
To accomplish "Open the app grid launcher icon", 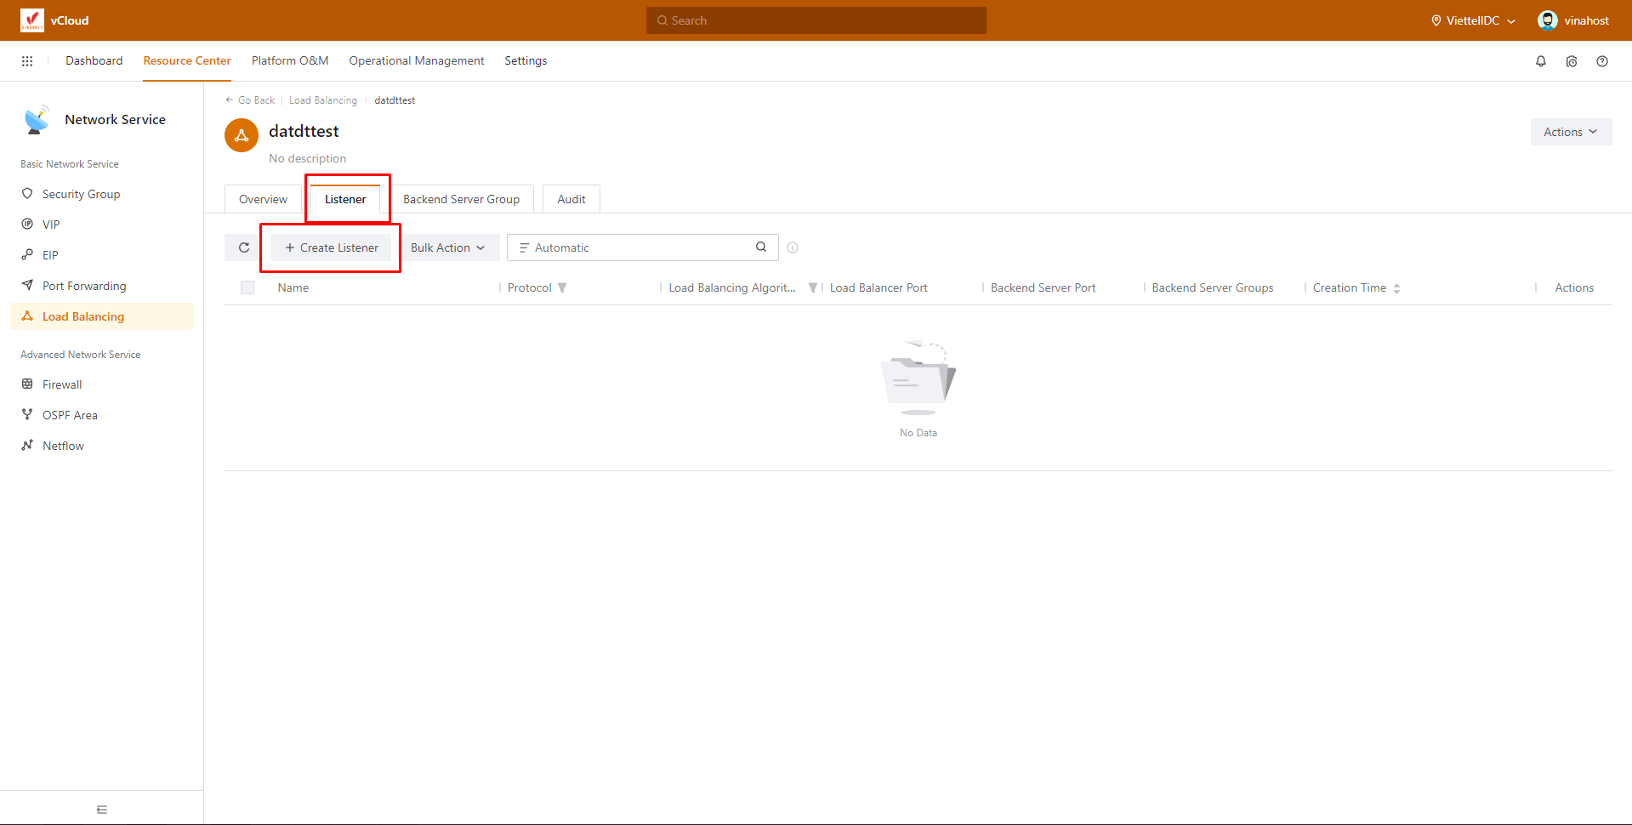I will (27, 61).
